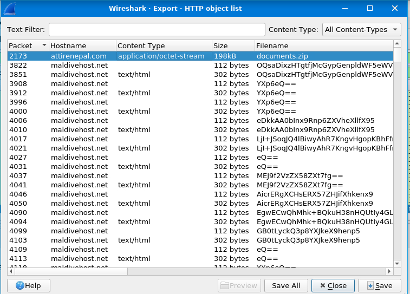Click the horizontal scrollbar thumb
This screenshot has height=294, width=410.
pyautogui.click(x=71, y=271)
